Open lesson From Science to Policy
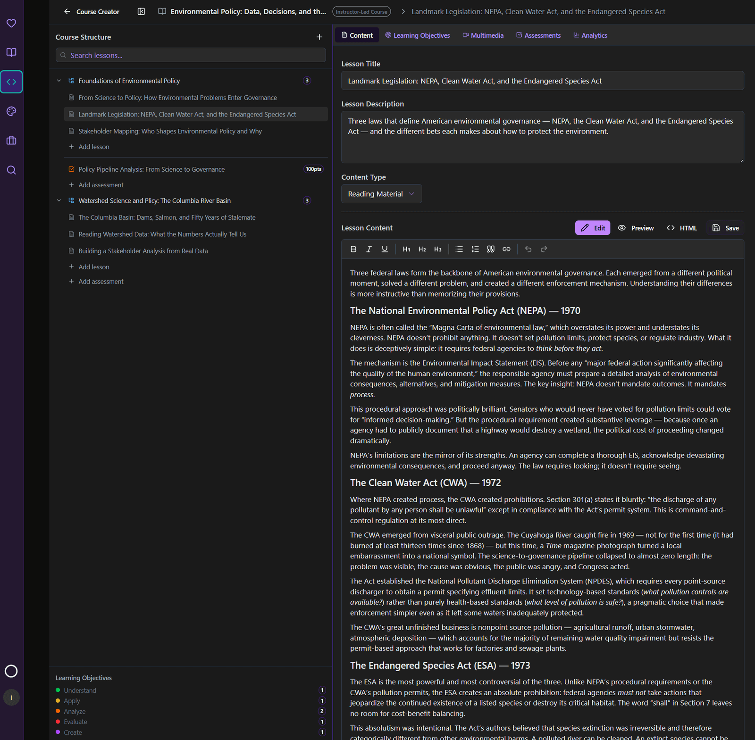 [x=196, y=98]
